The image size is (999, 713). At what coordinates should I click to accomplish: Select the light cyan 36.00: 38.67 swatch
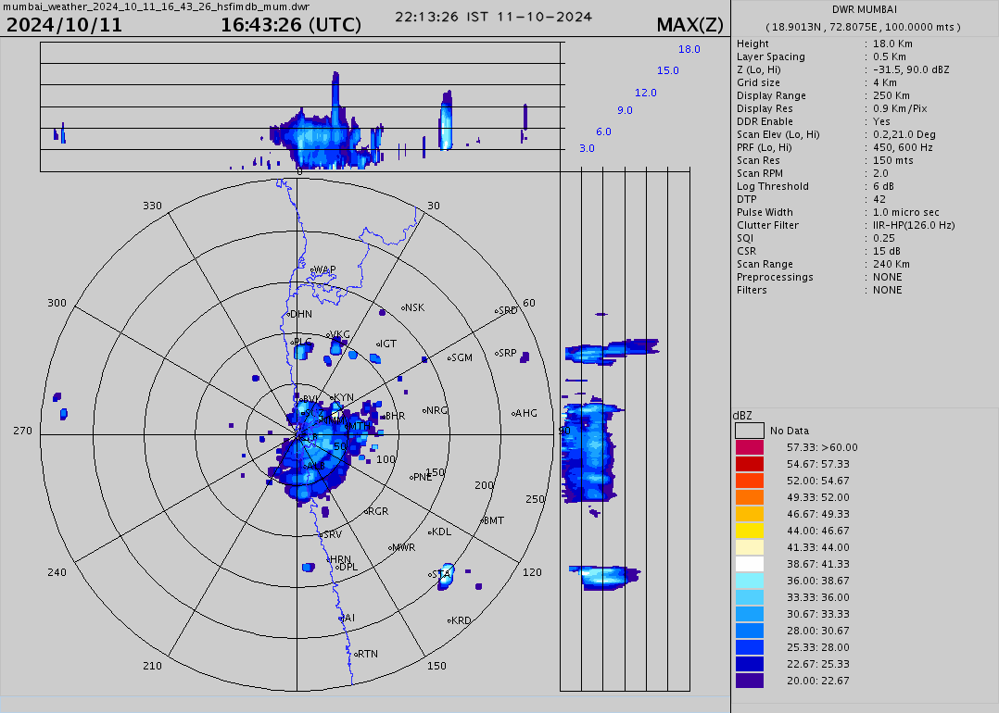click(x=749, y=581)
